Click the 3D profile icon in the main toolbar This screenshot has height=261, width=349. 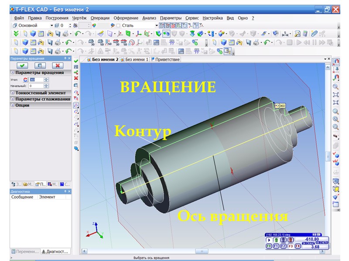[128, 34]
